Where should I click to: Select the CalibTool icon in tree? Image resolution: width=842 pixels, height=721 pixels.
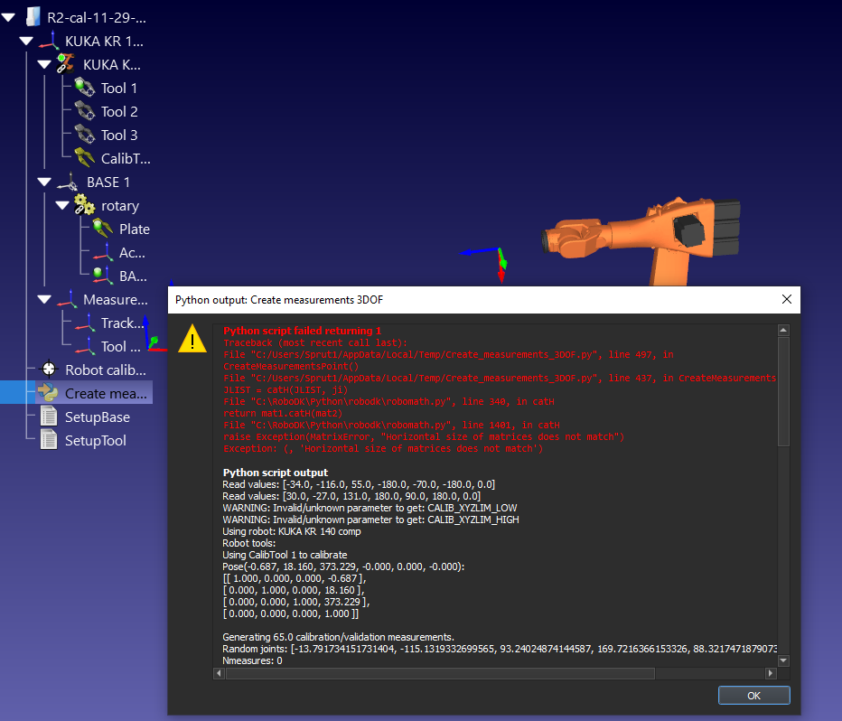point(85,158)
